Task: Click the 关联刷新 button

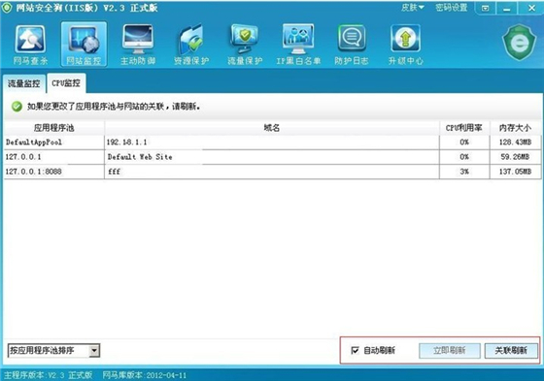Action: point(511,351)
